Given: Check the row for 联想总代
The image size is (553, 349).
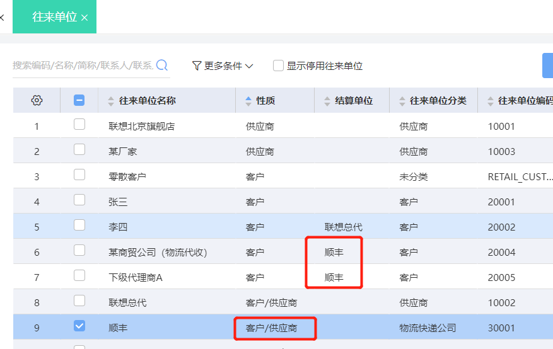Looking at the screenshot, I should [79, 300].
